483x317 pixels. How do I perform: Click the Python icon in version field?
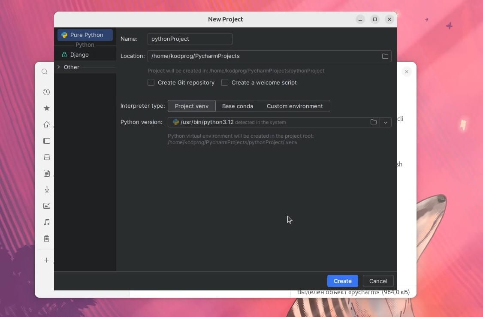pyautogui.click(x=176, y=122)
